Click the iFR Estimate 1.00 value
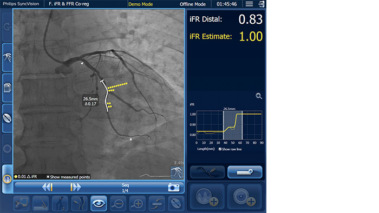Screen dimensions: 379x213 pyautogui.click(x=251, y=36)
